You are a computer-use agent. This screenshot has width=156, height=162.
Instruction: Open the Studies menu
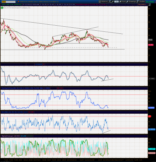[x=141, y=2]
